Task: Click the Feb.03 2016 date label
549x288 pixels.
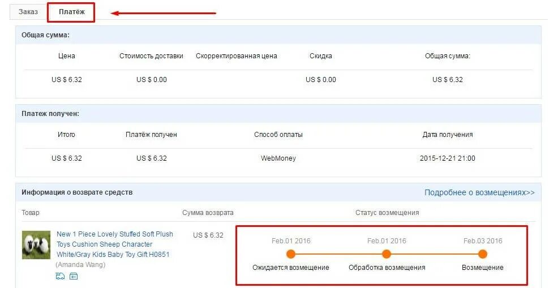Action: tap(482, 241)
